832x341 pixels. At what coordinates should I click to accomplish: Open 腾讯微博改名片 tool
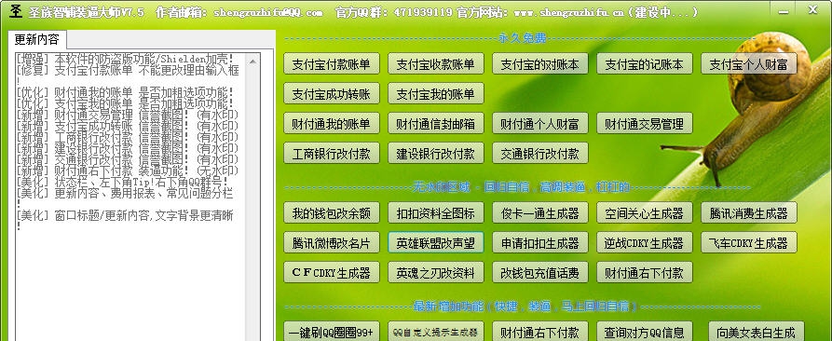point(331,242)
